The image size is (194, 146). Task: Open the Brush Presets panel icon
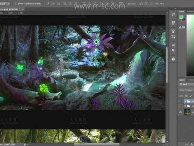[x=173, y=37]
